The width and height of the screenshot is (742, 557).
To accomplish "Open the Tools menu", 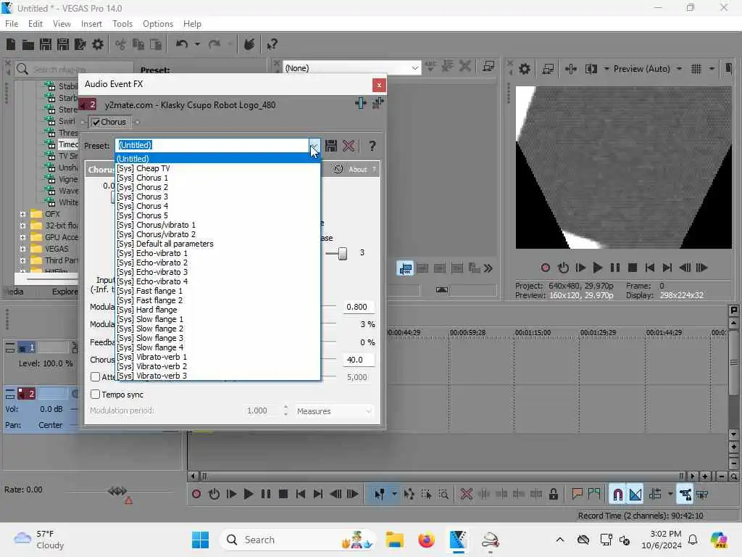I will [x=122, y=24].
